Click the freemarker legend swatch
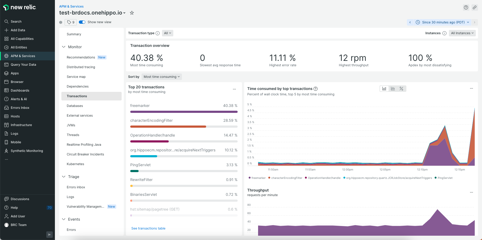Image resolution: width=482 pixels, height=240 pixels. (x=250, y=178)
